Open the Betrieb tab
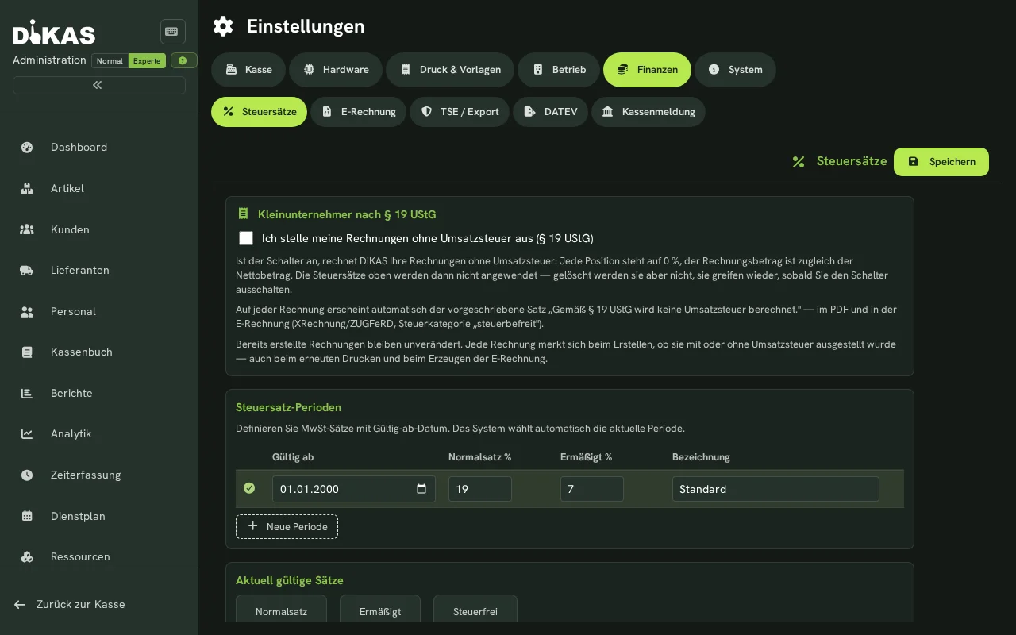Viewport: 1016px width, 635px height. [559, 70]
